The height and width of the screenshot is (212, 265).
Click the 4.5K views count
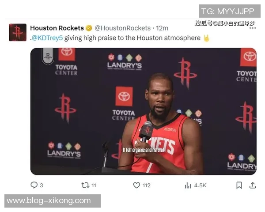[x=200, y=185]
